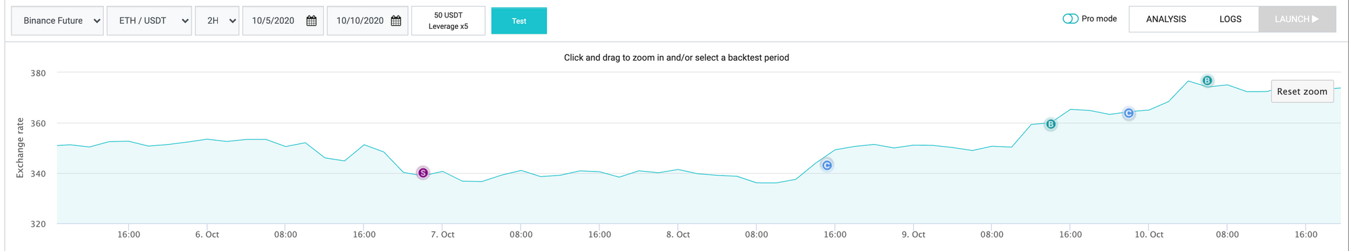
Task: Open the Binance Future exchange dropdown
Action: pos(57,21)
